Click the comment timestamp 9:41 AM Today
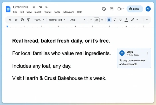The image size is (156, 105). [133, 55]
